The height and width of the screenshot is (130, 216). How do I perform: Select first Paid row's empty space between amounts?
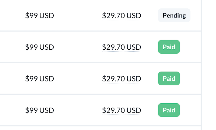(78, 47)
